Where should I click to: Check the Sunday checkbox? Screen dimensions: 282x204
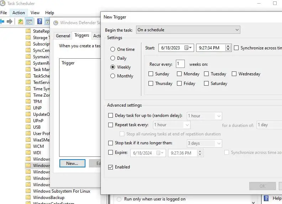point(151,74)
